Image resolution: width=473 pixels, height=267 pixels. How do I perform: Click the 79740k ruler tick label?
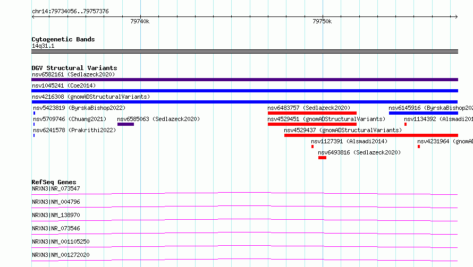tap(140, 21)
